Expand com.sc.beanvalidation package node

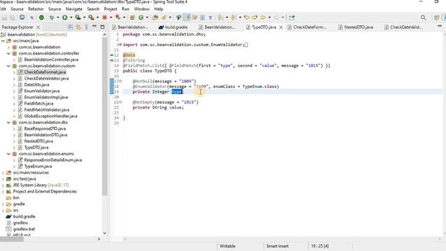8,47
